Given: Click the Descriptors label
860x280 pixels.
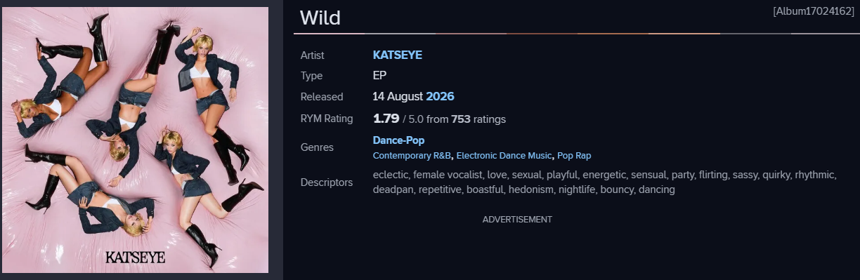Looking at the screenshot, I should [x=327, y=182].
